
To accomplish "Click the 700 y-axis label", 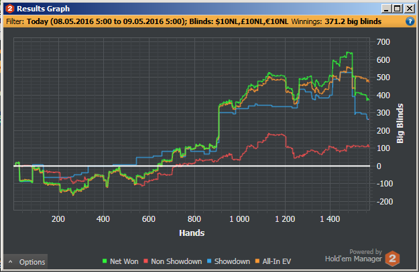I will point(383,42).
